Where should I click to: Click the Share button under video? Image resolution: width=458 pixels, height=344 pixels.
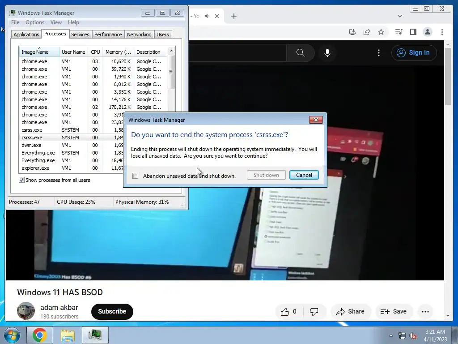pos(351,312)
